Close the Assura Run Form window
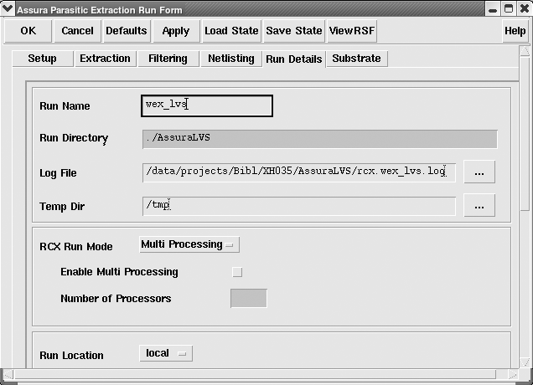Screen dimensions: 533x385 [525, 9]
